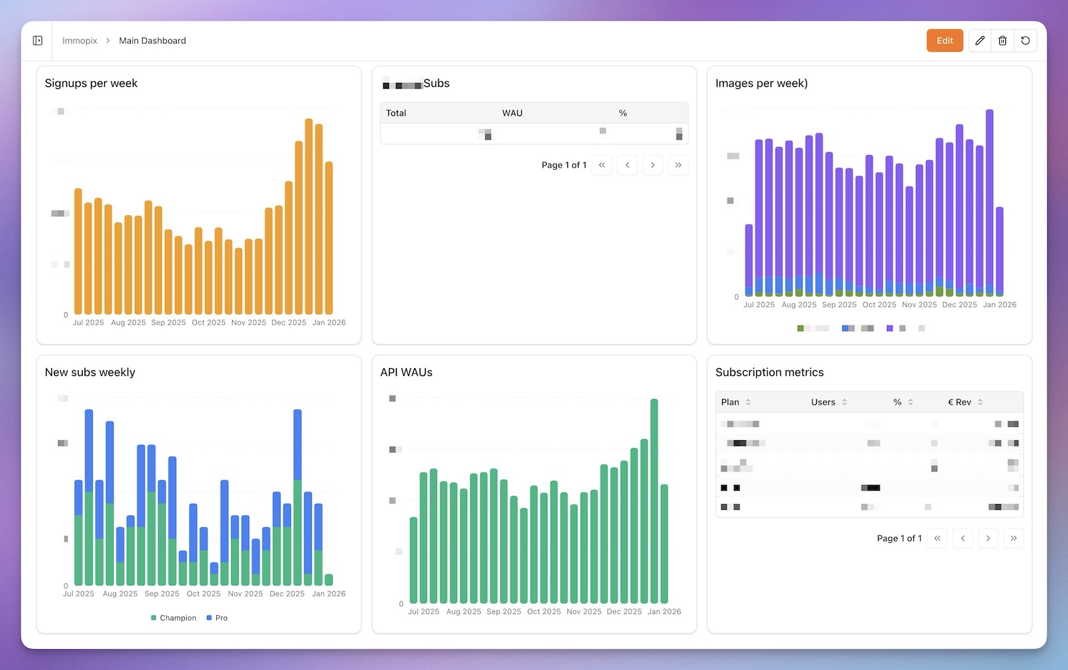Go to last page in Subs table
The width and height of the screenshot is (1068, 670).
[678, 165]
